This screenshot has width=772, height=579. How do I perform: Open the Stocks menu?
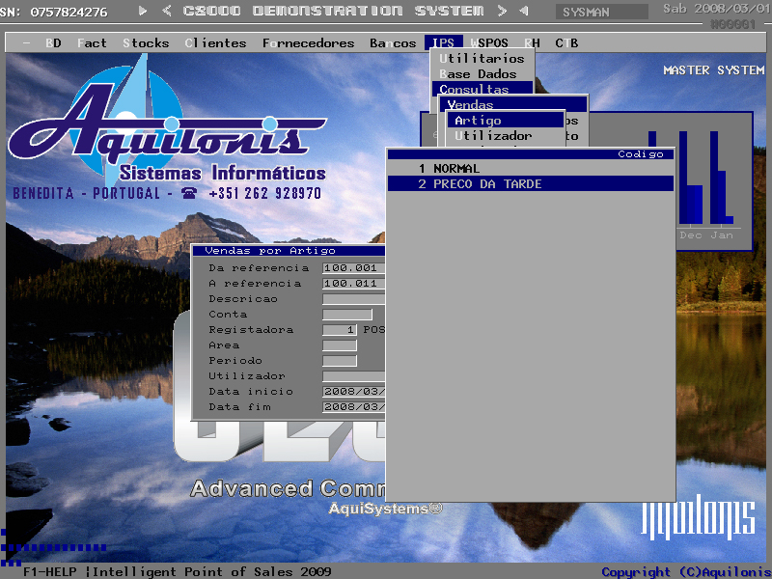click(146, 43)
